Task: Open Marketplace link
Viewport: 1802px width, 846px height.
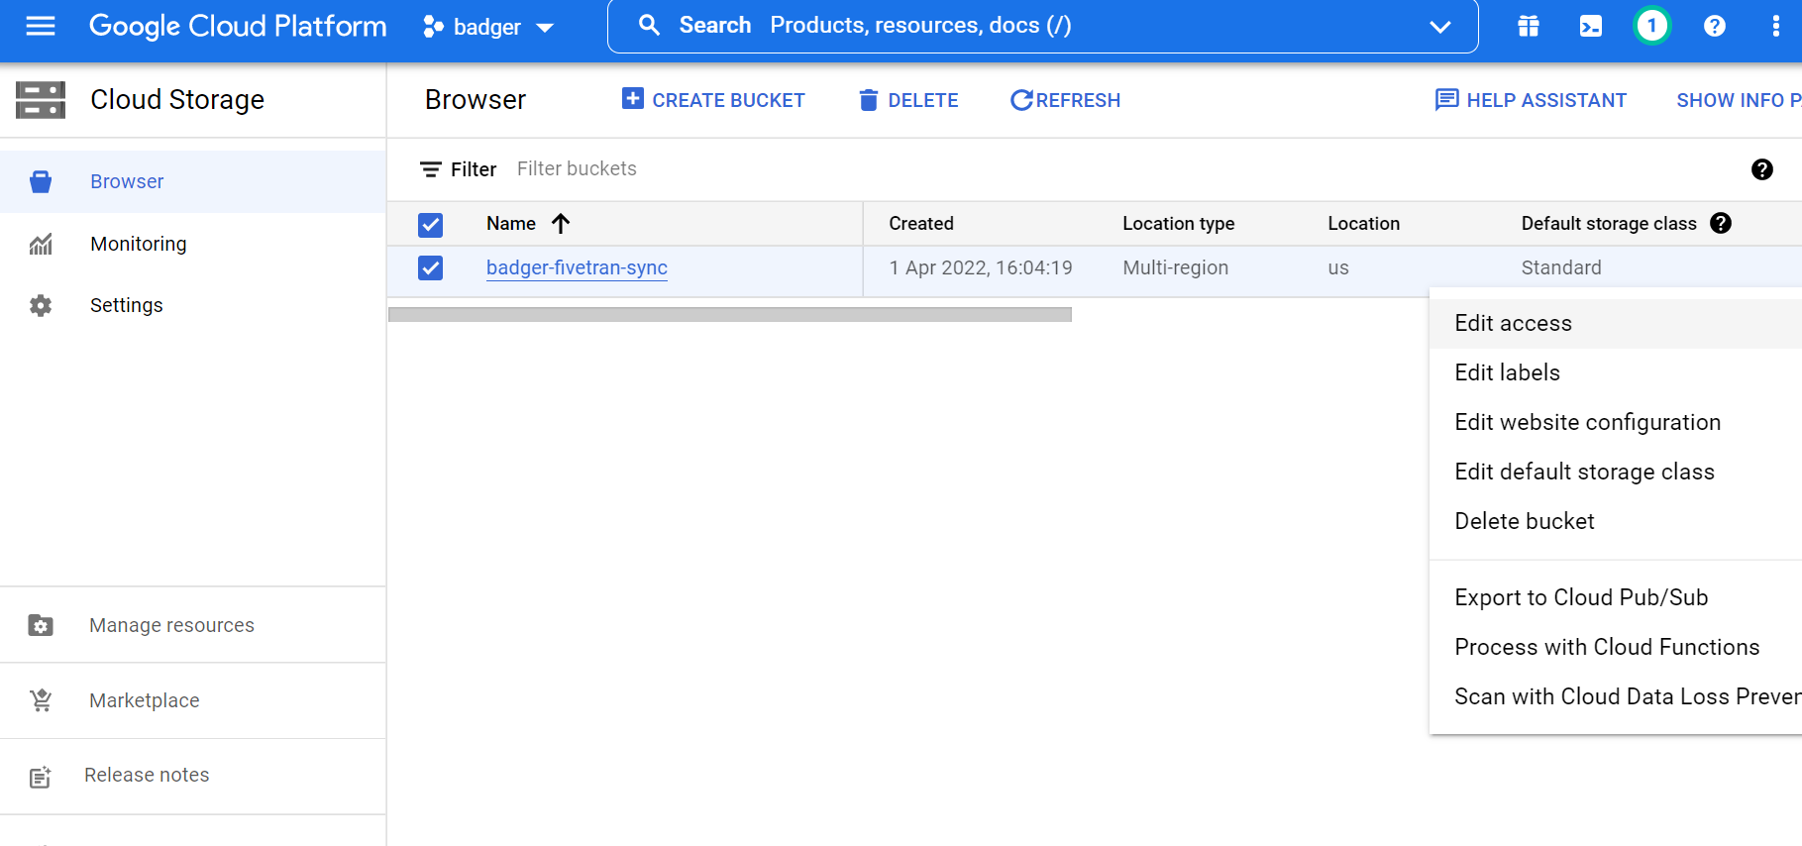Action: click(145, 700)
